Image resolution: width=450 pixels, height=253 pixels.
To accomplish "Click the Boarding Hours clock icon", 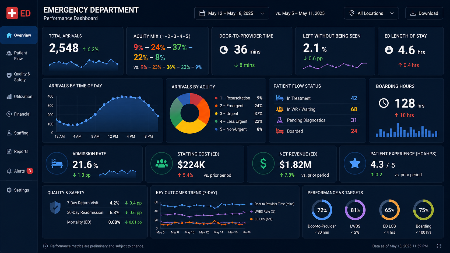I will (x=384, y=103).
